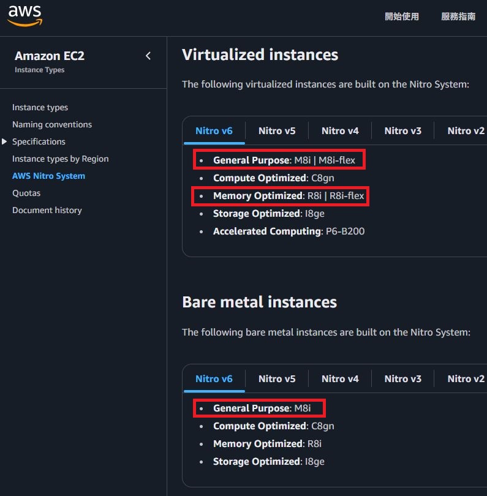Viewport: 487px width, 496px height.
Task: Switch to Nitro v5 tab under Virtualized instances
Action: (277, 130)
